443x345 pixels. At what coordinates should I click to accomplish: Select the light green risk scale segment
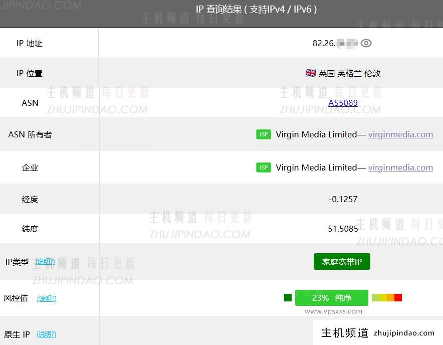point(375,298)
